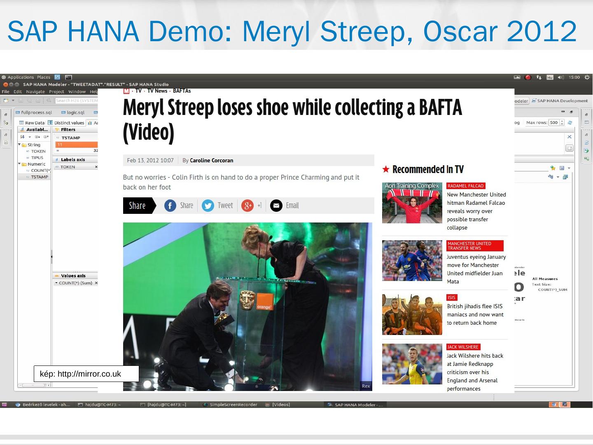Open the Places menu in top panel
Screen dimensions: 593x445
coord(43,77)
